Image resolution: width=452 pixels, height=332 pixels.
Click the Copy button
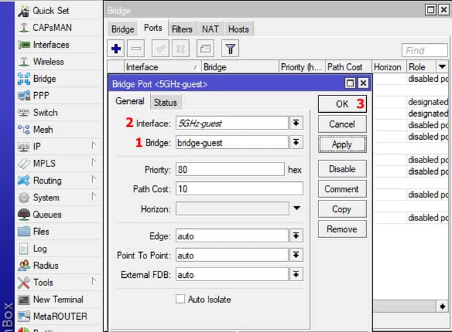click(x=342, y=209)
